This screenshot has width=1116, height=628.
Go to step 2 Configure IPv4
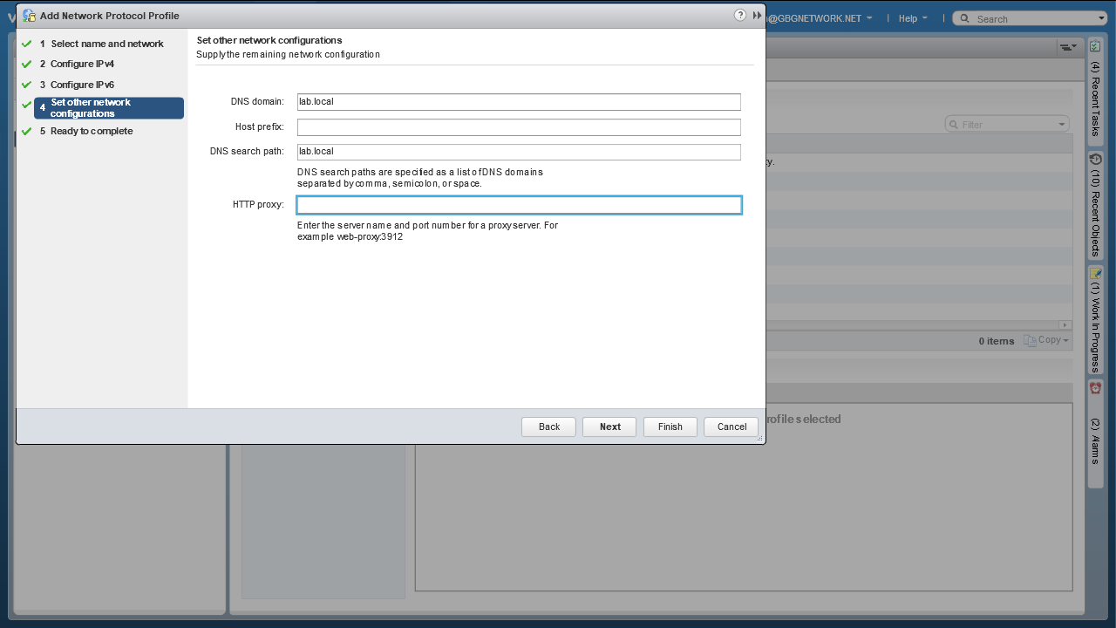[82, 64]
